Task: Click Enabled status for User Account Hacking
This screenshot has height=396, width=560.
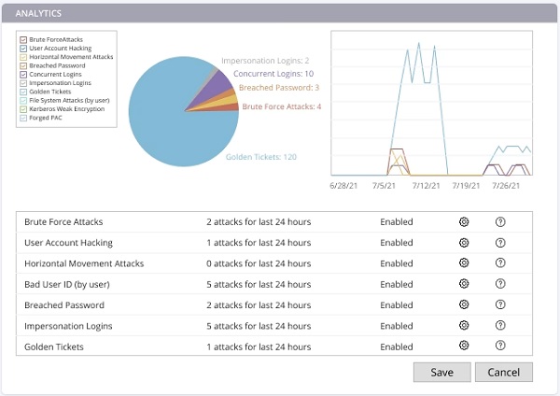Action: tap(396, 243)
